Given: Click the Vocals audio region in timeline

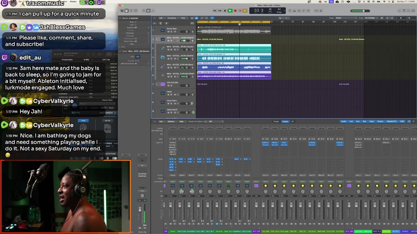Looking at the screenshot, I should [234, 48].
